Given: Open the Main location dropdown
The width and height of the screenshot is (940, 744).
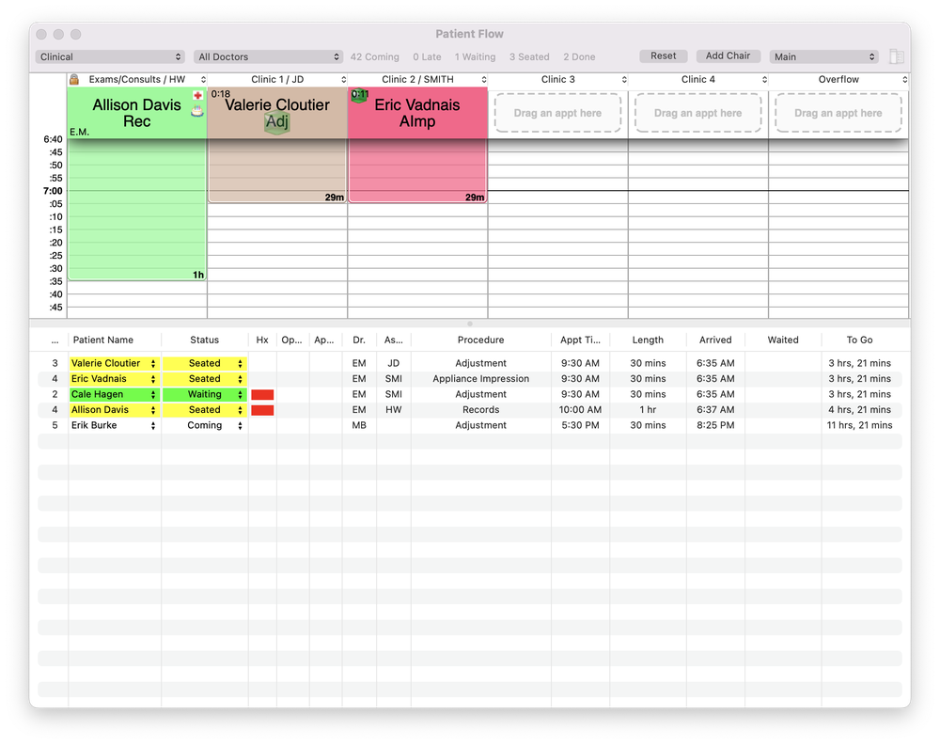Looking at the screenshot, I should (824, 57).
